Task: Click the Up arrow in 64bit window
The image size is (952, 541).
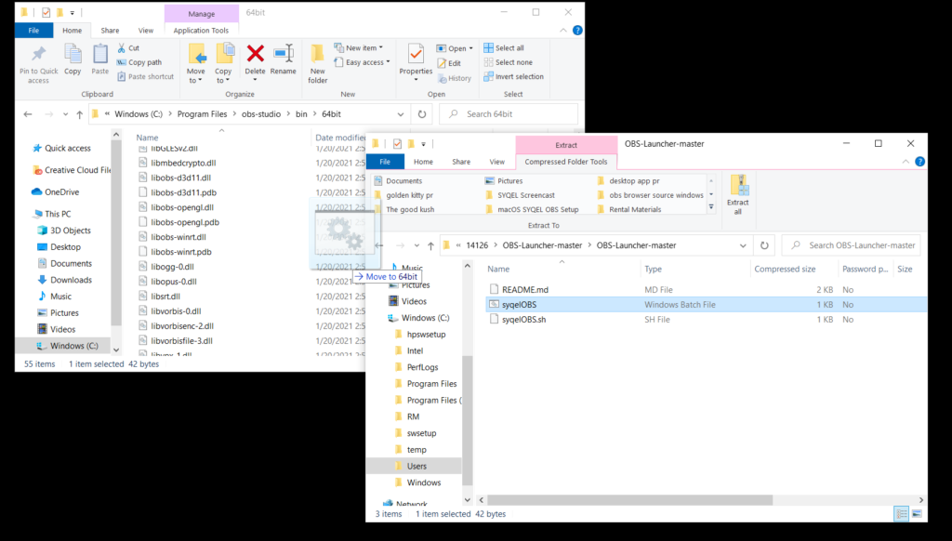Action: [80, 114]
